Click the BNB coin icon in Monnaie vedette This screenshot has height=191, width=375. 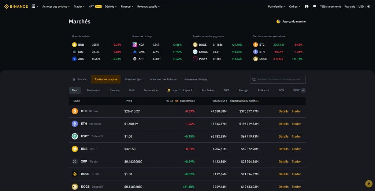74,45
